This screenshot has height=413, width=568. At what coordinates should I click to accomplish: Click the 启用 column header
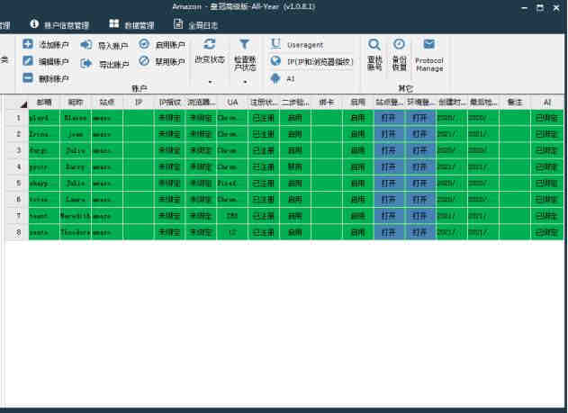(x=358, y=103)
